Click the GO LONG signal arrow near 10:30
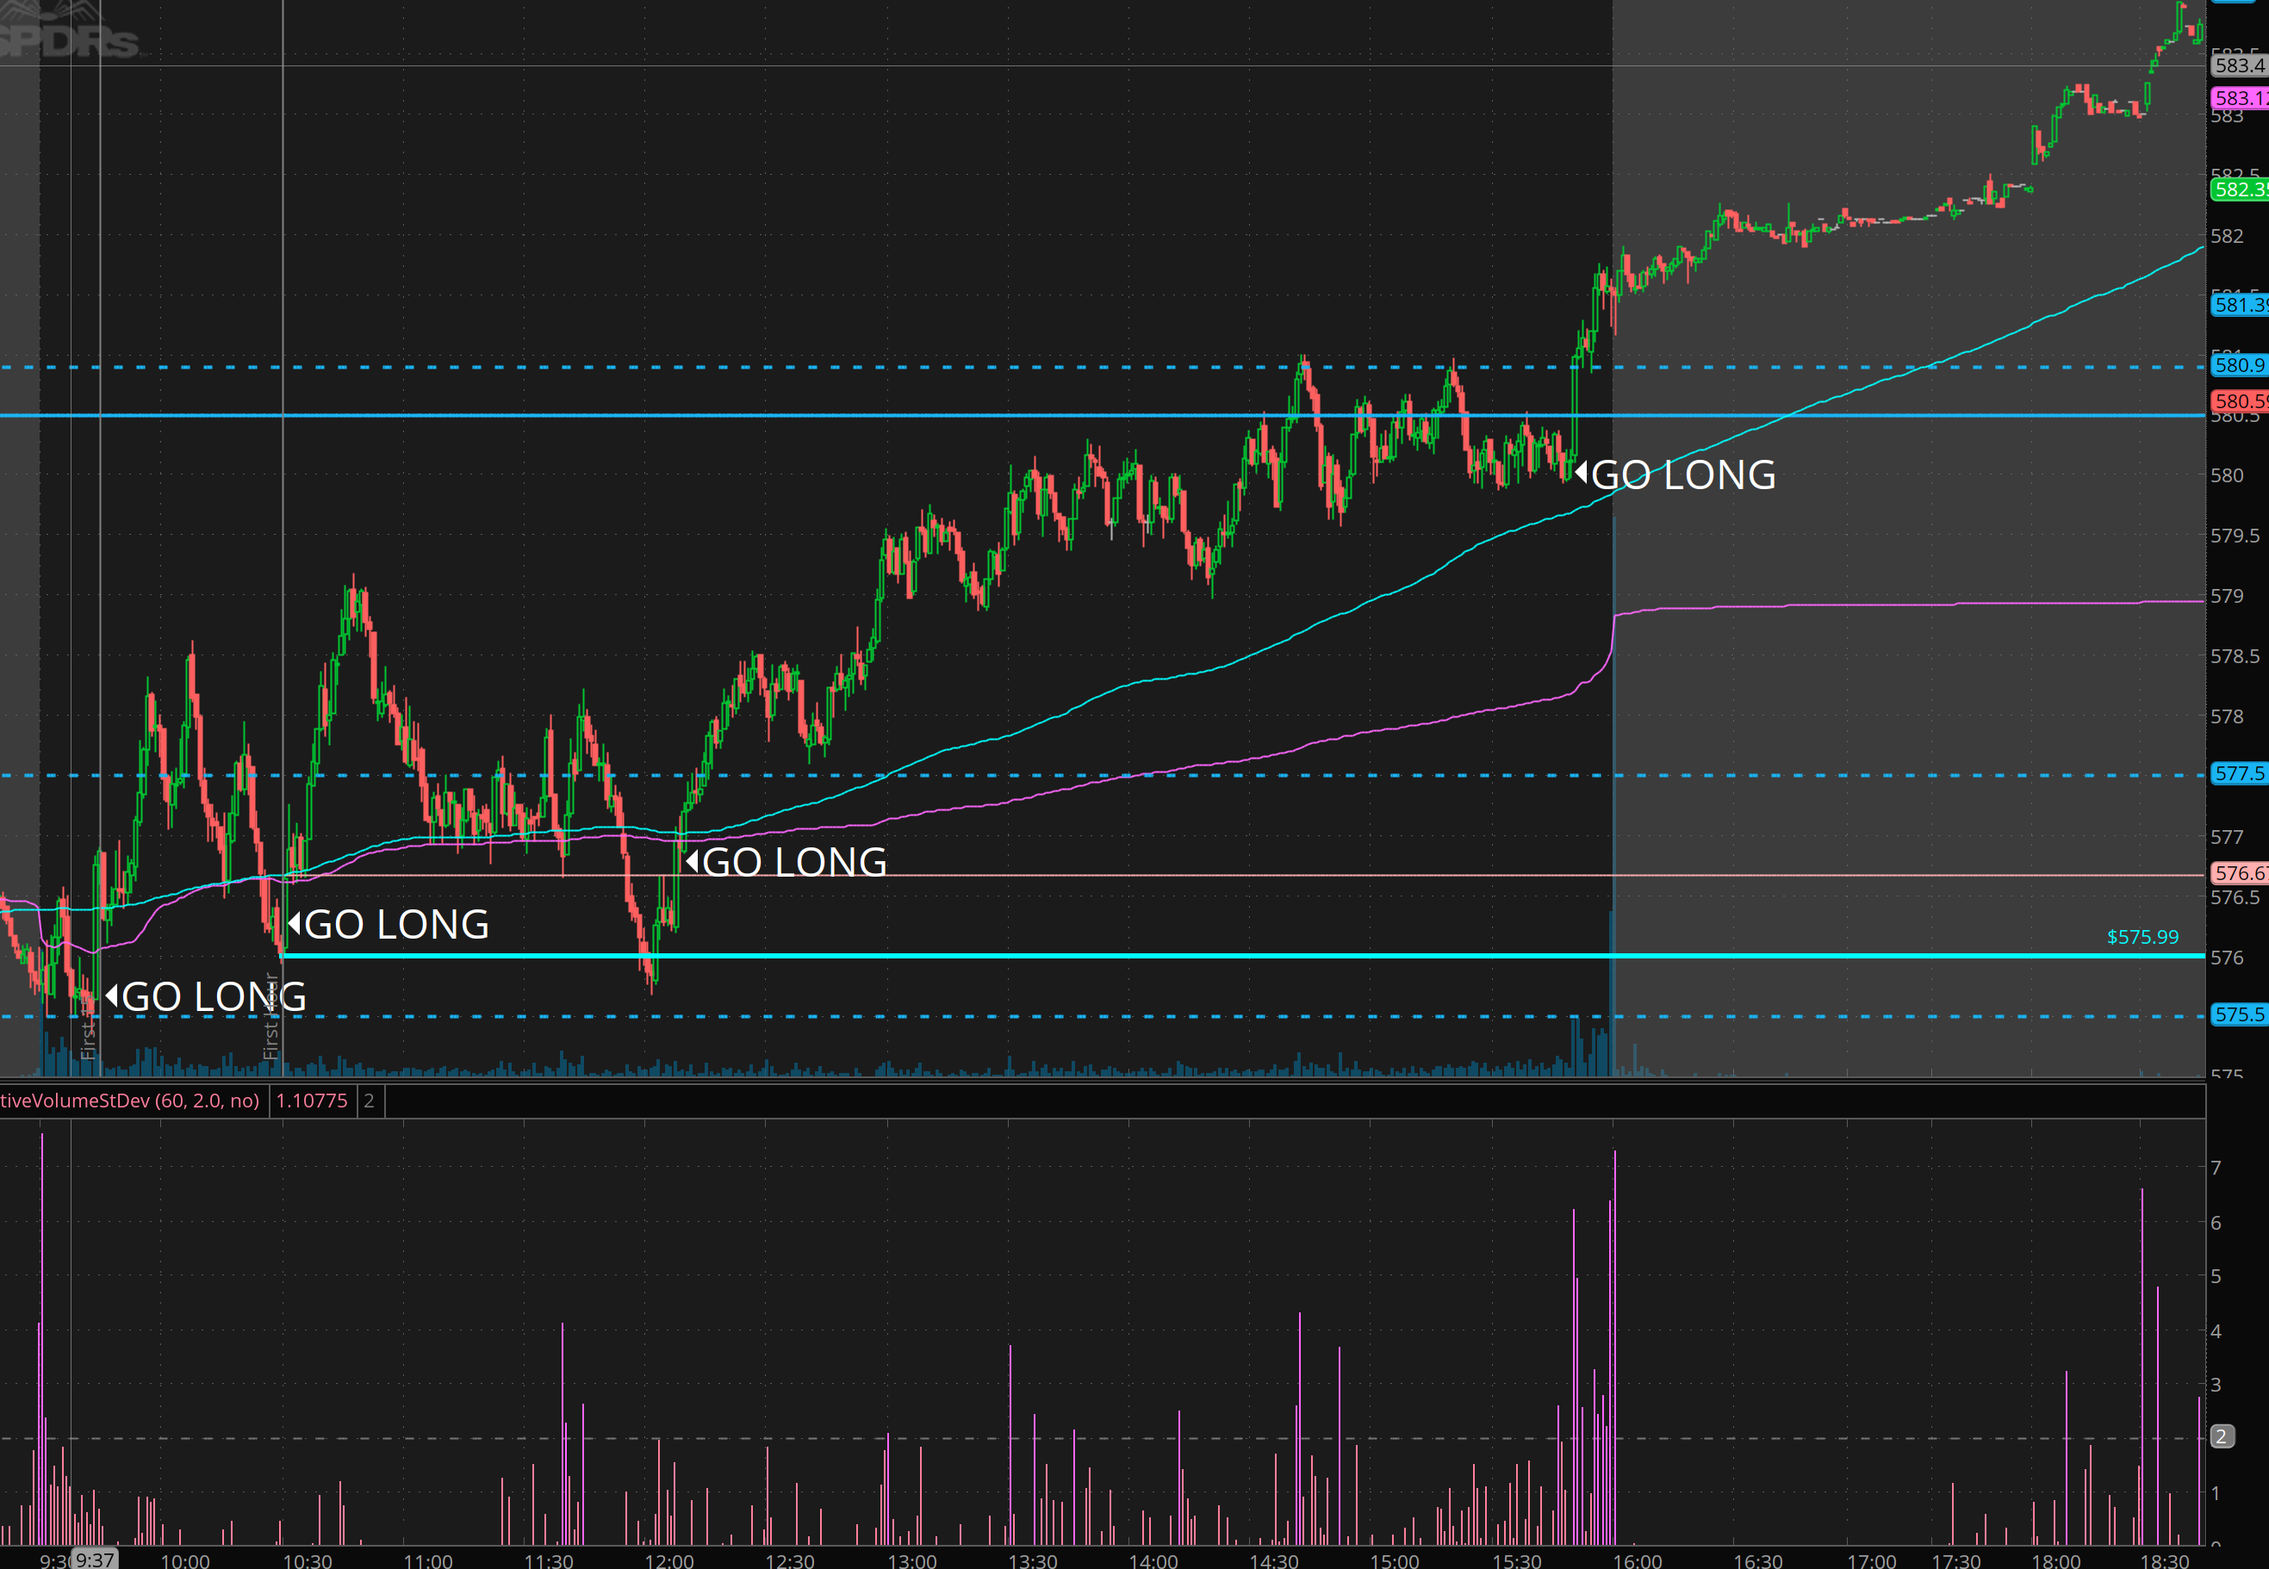The image size is (2269, 1569). coord(293,923)
